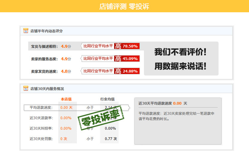249x167 pixels.
Task: Click the shop icon beside 店铺半年内动态评分
Action: pyautogui.click(x=26, y=30)
